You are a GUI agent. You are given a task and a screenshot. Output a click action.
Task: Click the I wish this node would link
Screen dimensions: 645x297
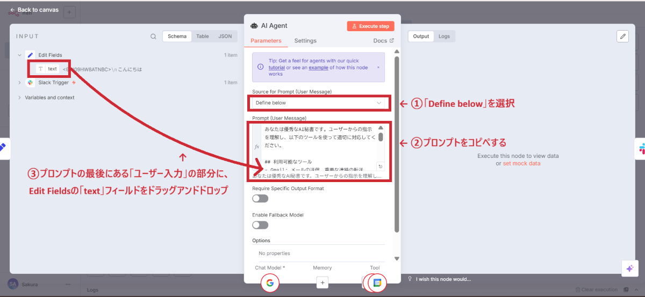443,279
